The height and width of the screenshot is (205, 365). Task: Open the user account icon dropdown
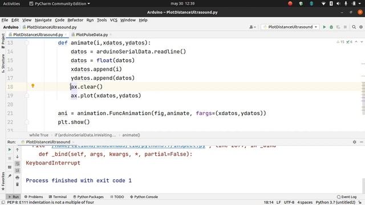click(252, 27)
